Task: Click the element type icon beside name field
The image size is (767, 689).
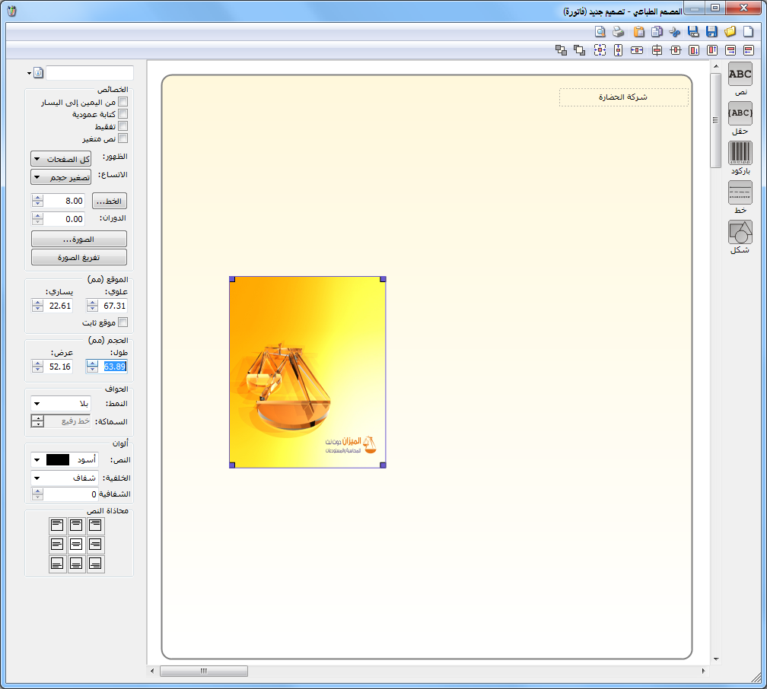Action: tap(39, 73)
